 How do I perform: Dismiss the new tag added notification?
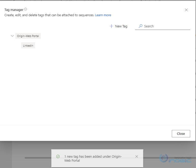137,157
